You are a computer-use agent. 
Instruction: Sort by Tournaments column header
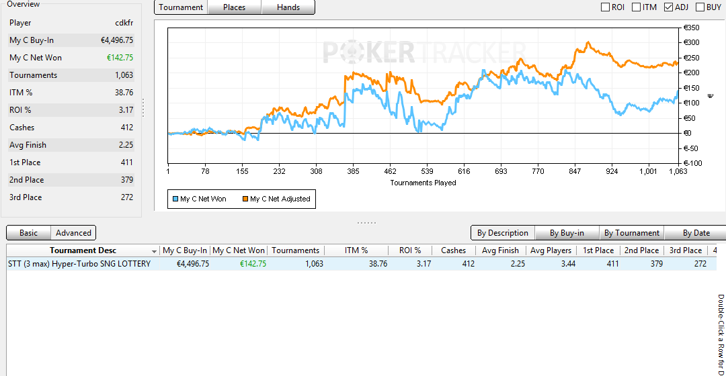pos(295,250)
